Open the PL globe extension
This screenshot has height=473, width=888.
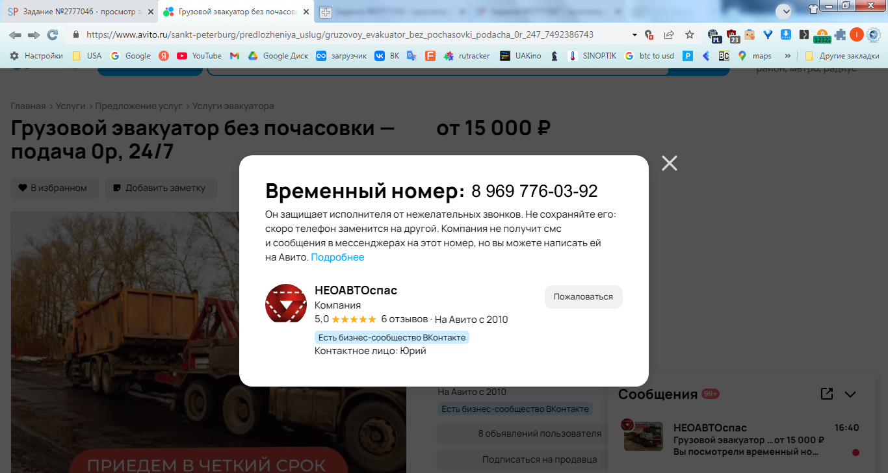pos(714,35)
